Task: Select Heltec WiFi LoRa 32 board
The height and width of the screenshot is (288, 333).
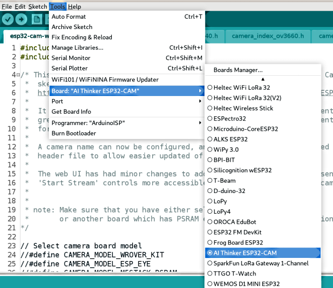Action: pos(263,88)
